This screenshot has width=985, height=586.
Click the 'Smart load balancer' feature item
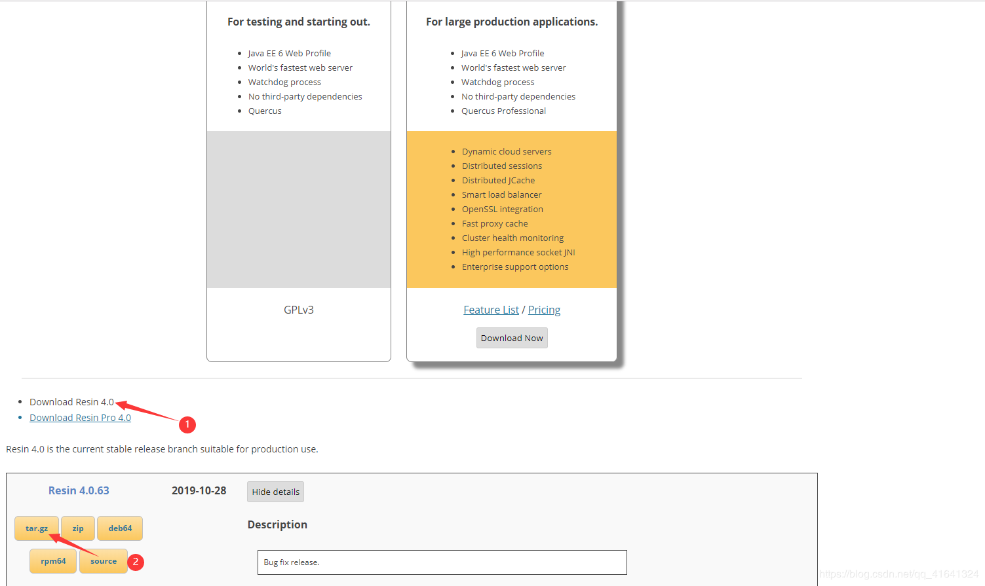[501, 194]
